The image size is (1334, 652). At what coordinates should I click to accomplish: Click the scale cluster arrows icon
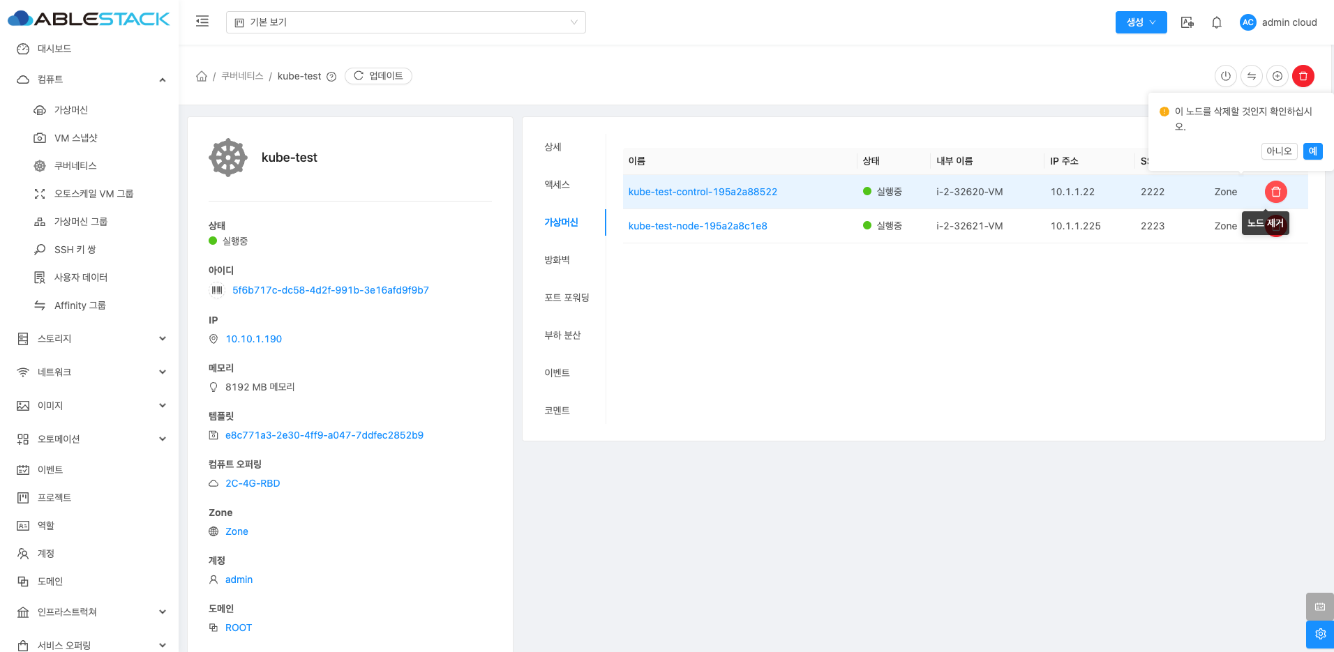1252,76
